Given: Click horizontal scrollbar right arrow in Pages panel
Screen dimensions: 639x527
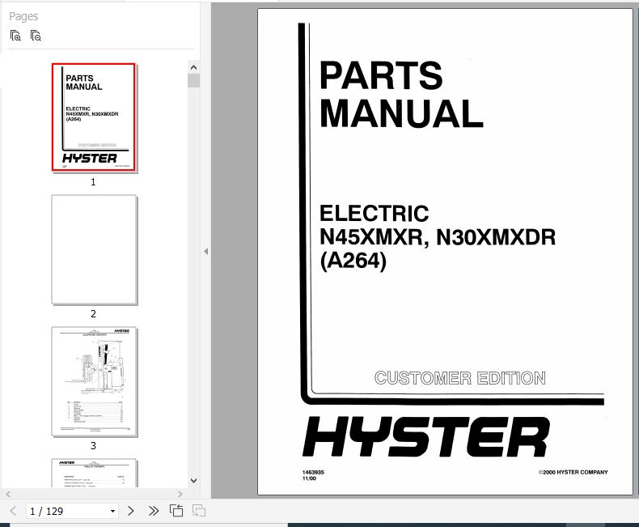Looking at the screenshot, I should [180, 494].
